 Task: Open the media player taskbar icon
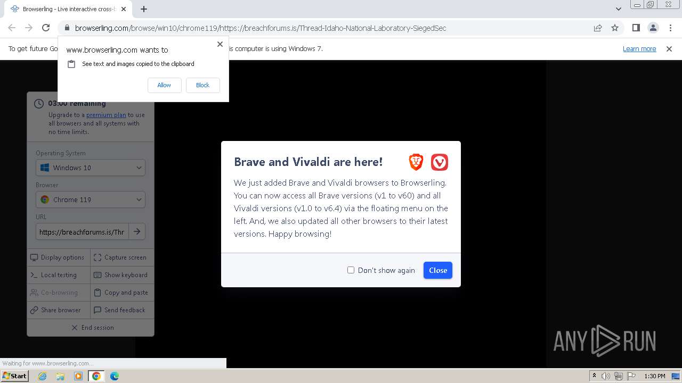78,376
